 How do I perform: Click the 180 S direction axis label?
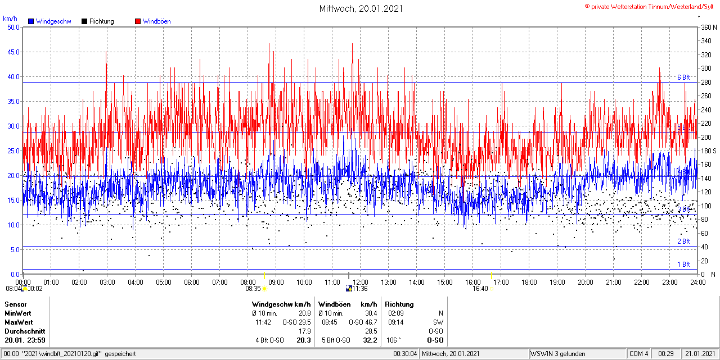(x=709, y=151)
